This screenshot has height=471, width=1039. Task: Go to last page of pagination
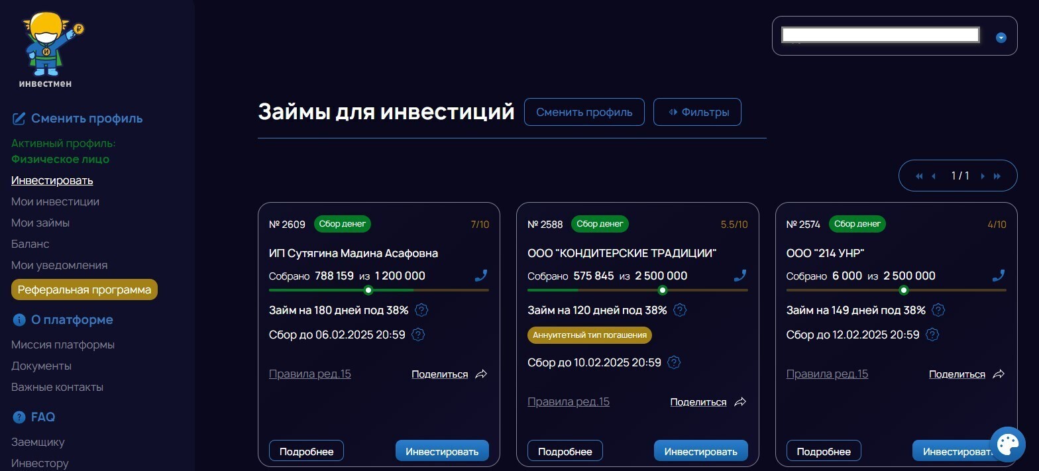coord(997,176)
